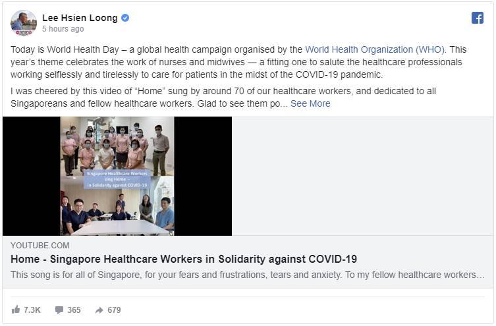
Task: Click the blue verified badge
Action: pos(125,18)
